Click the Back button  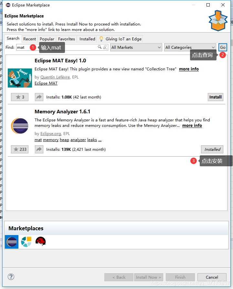click(119, 277)
